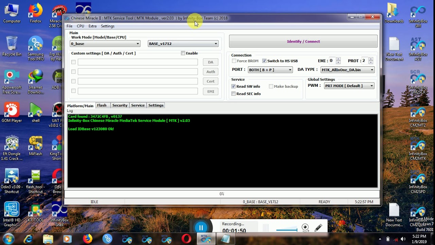Tick the checkbox beside the Cert field
The height and width of the screenshot is (245, 435).
73,81
